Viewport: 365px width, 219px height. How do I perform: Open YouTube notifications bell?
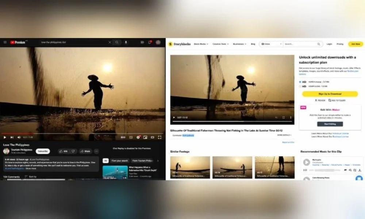(150, 42)
